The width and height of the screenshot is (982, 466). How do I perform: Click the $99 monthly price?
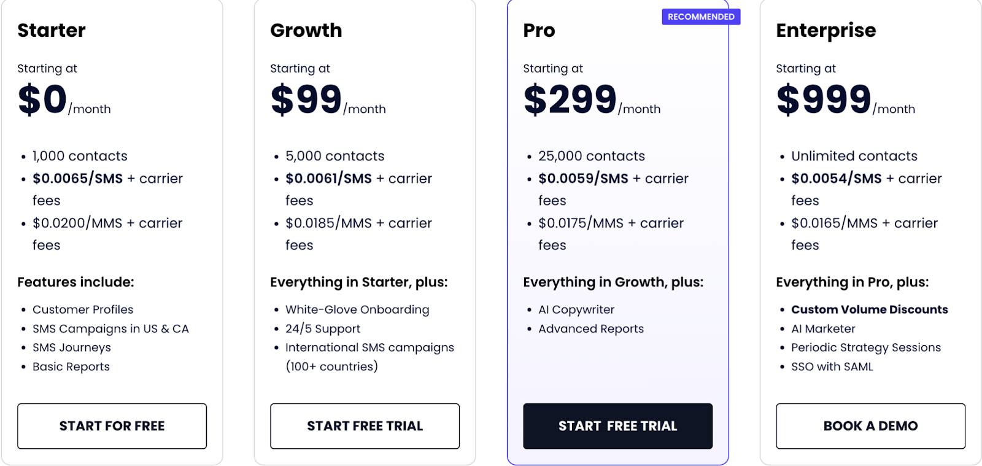pos(306,99)
